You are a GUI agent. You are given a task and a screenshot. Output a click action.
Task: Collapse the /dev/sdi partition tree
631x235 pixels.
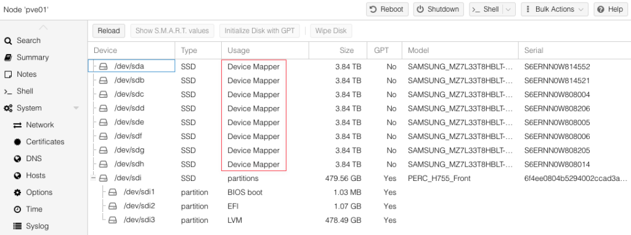pos(94,178)
